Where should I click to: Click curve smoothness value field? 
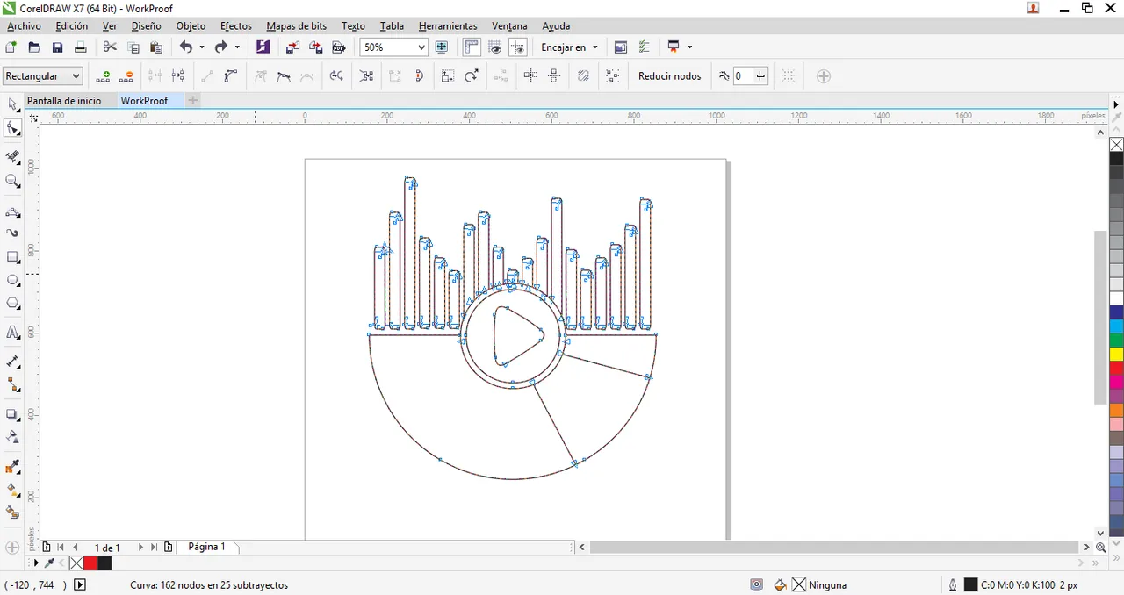(x=743, y=76)
